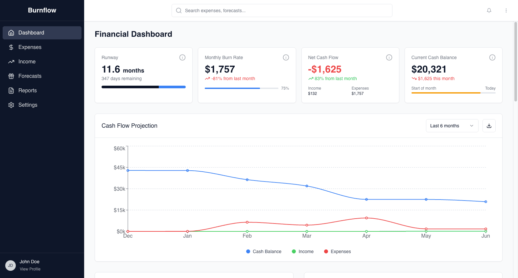The height and width of the screenshot is (278, 518).
Task: Show info for Monthly Burn Rate
Action: [x=286, y=57]
